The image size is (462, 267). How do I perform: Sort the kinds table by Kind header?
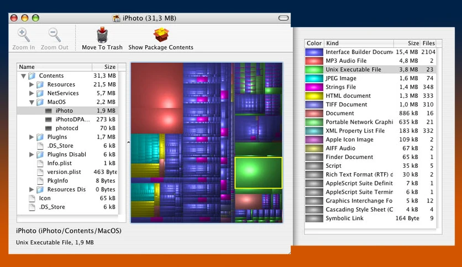pos(359,43)
